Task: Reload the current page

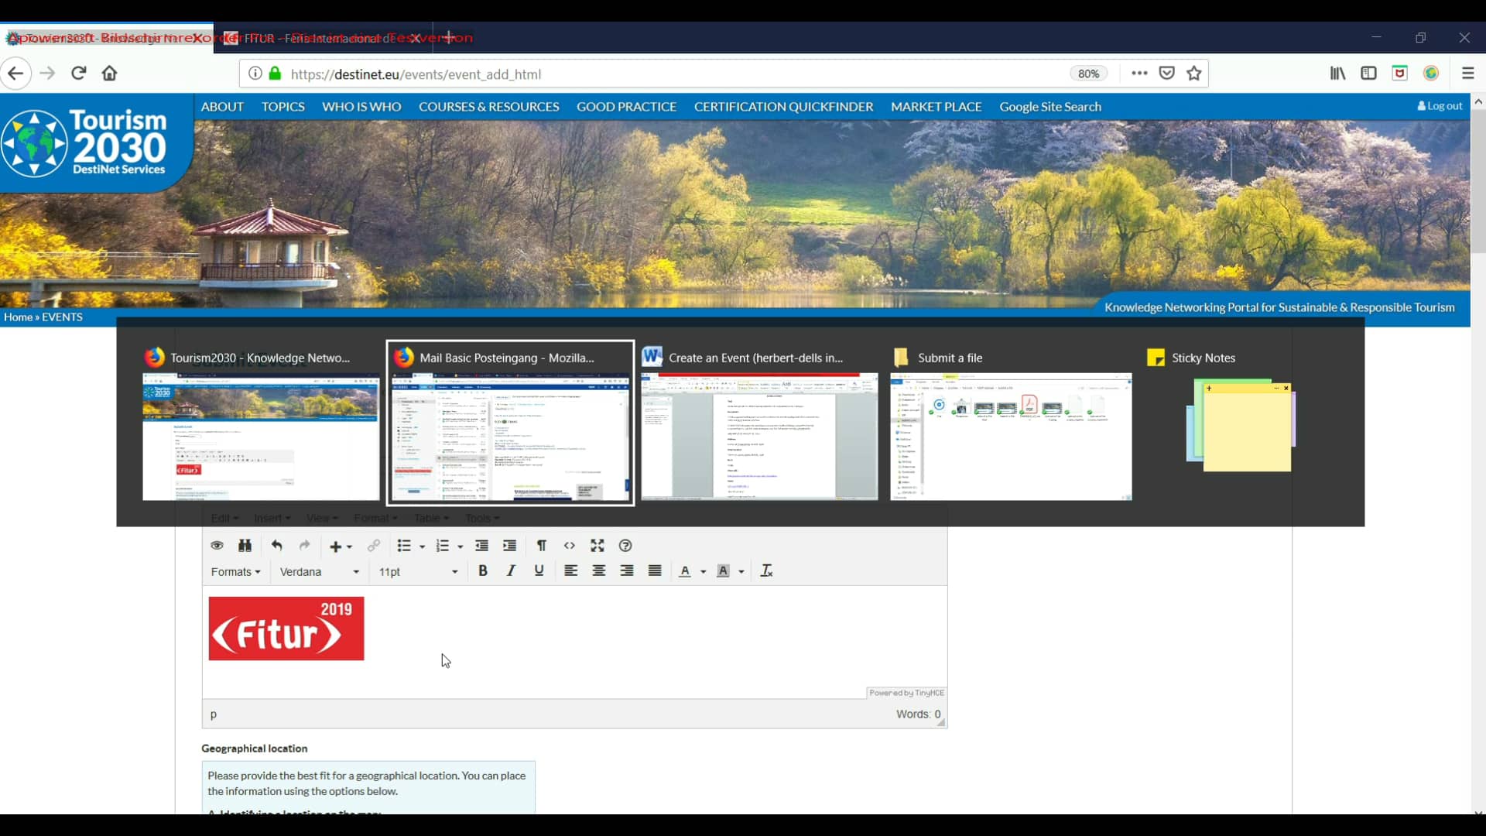Action: (78, 74)
